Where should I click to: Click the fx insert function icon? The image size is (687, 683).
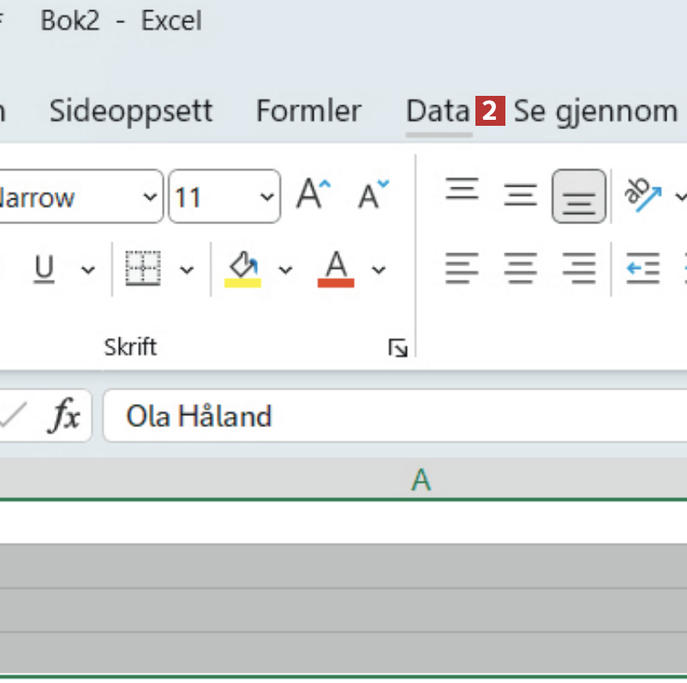[65, 417]
